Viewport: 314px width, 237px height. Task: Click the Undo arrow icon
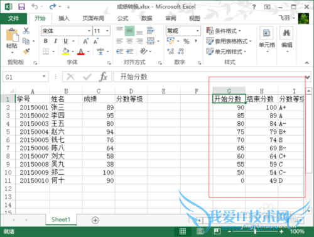tap(35, 7)
